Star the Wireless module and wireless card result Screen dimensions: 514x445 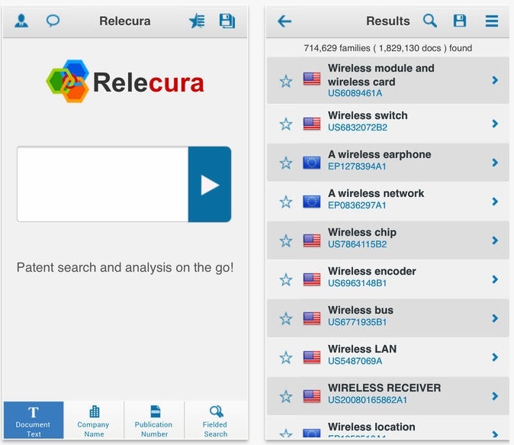285,81
